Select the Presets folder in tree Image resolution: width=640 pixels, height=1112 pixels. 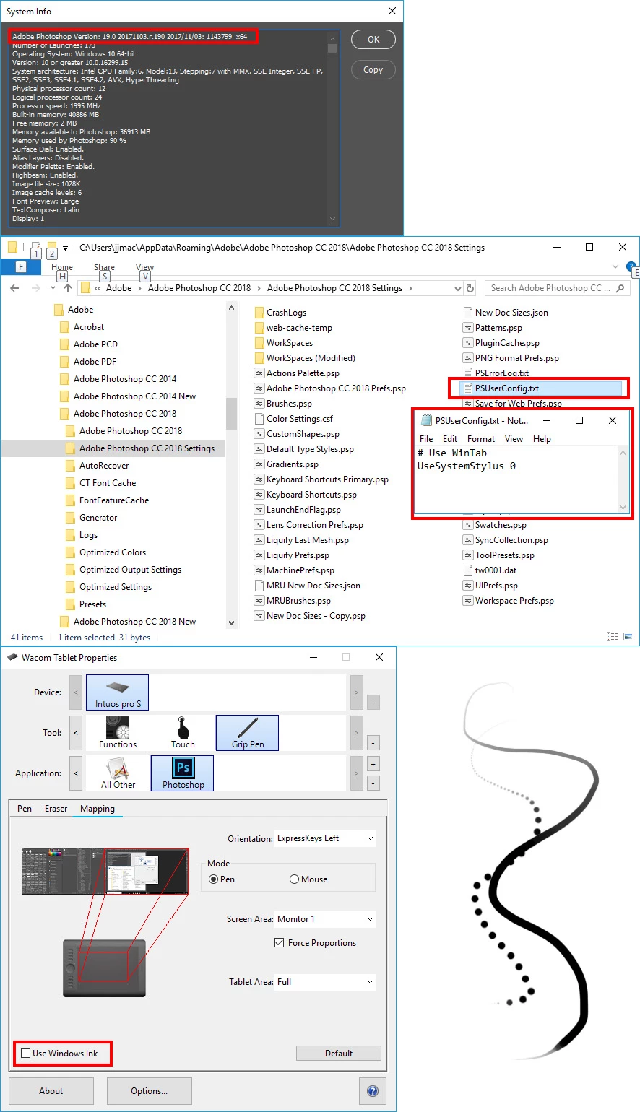click(x=92, y=604)
